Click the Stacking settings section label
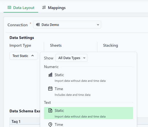The image size is (148, 127). pyautogui.click(x=110, y=45)
